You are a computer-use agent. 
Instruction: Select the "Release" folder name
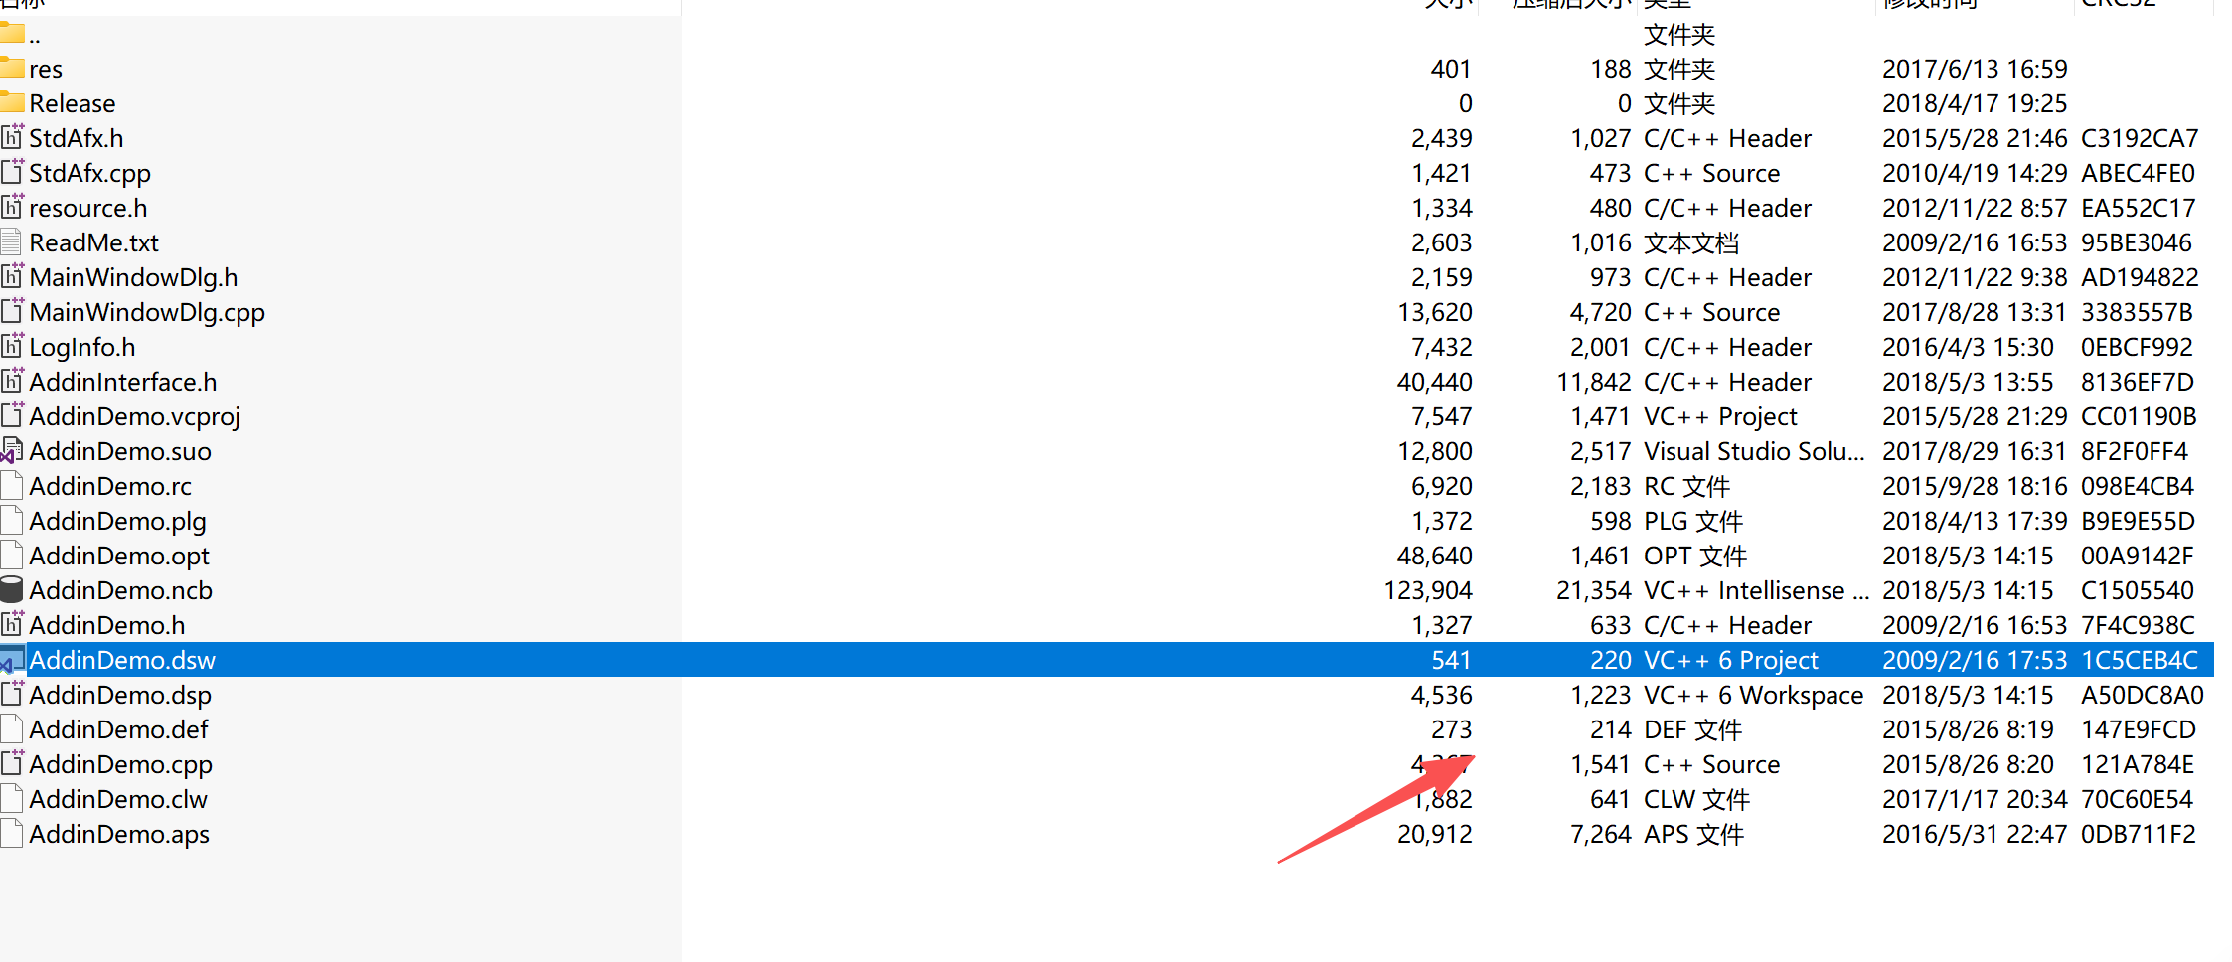click(x=73, y=103)
